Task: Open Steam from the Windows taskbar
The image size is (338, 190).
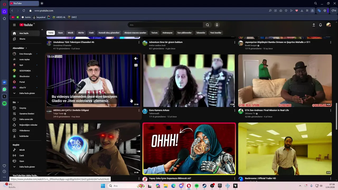Action: [204, 186]
